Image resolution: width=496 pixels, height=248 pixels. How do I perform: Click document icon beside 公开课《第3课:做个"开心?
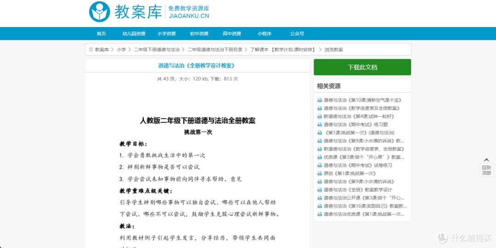320,198
